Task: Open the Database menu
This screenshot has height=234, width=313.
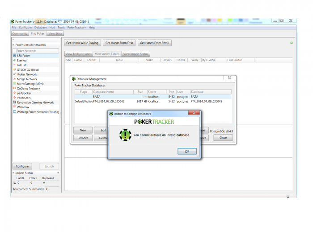Action: point(41,28)
